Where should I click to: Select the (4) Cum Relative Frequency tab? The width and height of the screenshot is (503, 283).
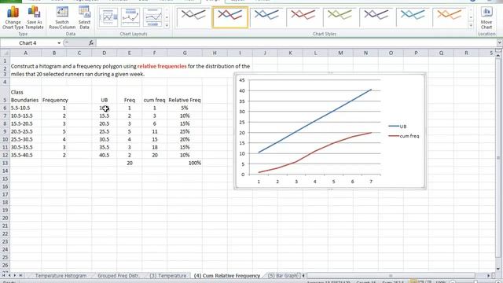click(x=227, y=276)
